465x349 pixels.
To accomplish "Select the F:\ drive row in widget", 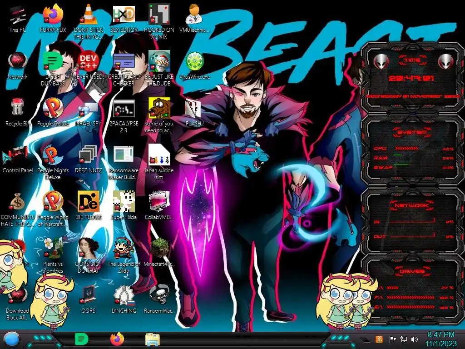I will [414, 297].
